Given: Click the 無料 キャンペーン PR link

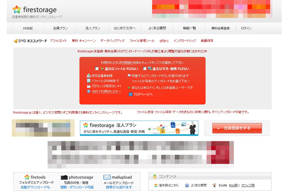Looking at the screenshot, I should (84, 41).
